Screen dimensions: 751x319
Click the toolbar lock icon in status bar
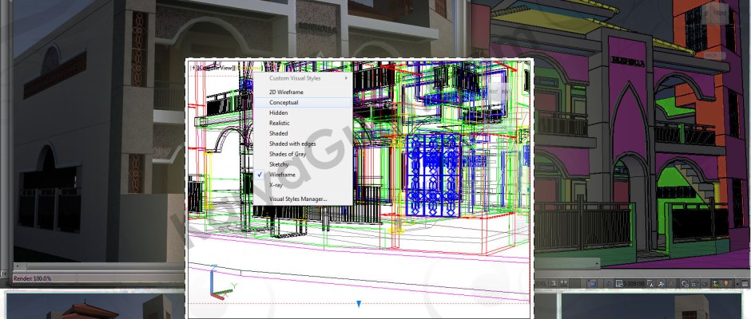click(x=694, y=284)
